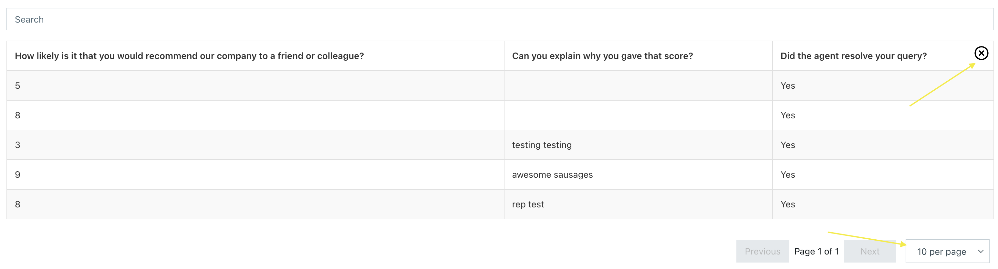Click the circled X close icon
Screen dimensions: 998x269
point(981,53)
